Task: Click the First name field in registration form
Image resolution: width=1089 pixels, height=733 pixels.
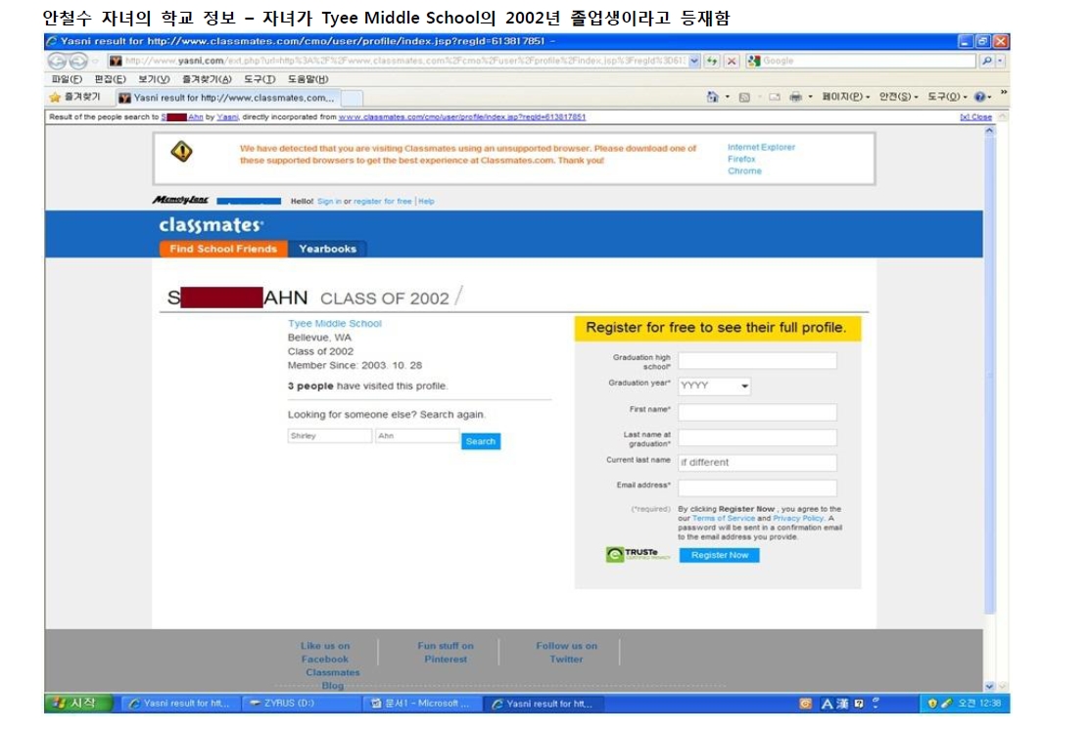Action: pyautogui.click(x=758, y=412)
